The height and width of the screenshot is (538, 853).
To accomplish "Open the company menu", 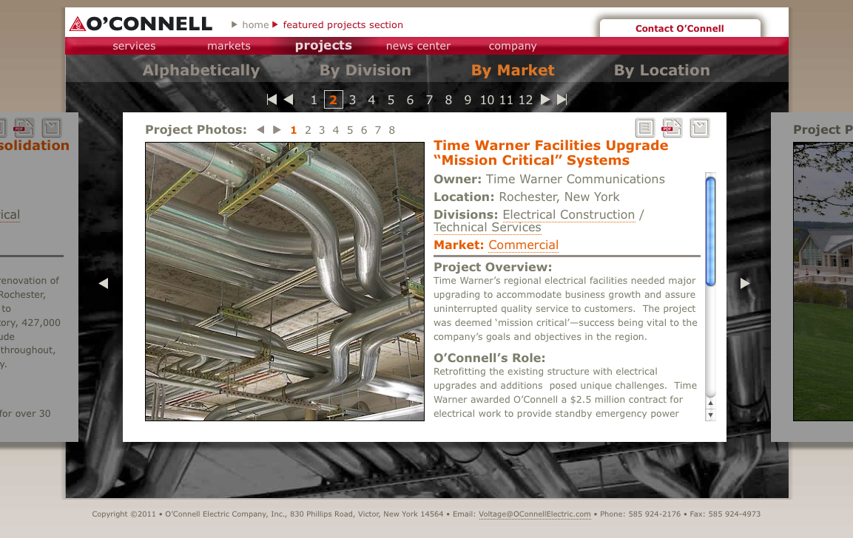I will [x=513, y=46].
